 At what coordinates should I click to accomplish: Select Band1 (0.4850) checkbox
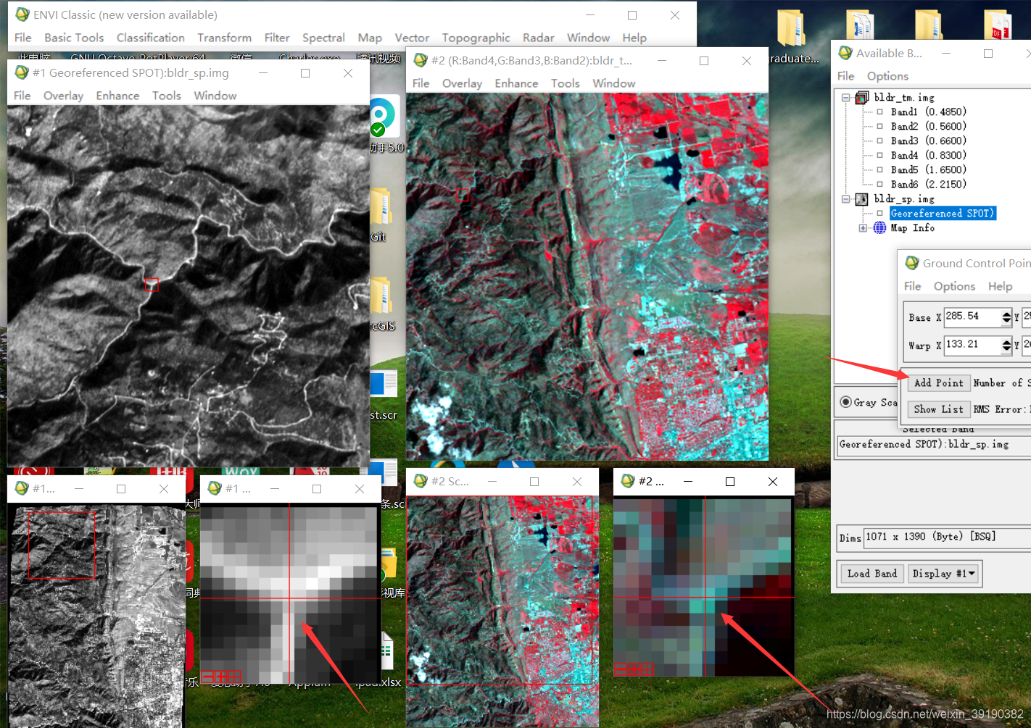pyautogui.click(x=879, y=112)
